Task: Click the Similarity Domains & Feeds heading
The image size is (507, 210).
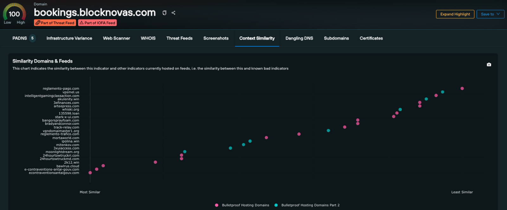Action: pos(42,61)
